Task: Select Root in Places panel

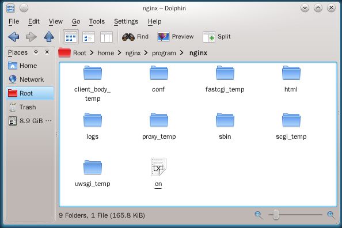Action: click(x=30, y=93)
